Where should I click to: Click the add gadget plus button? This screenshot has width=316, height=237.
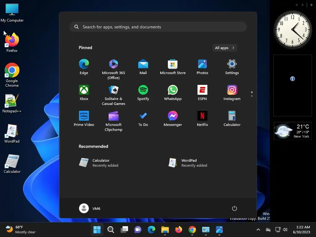pyautogui.click(x=311, y=5)
